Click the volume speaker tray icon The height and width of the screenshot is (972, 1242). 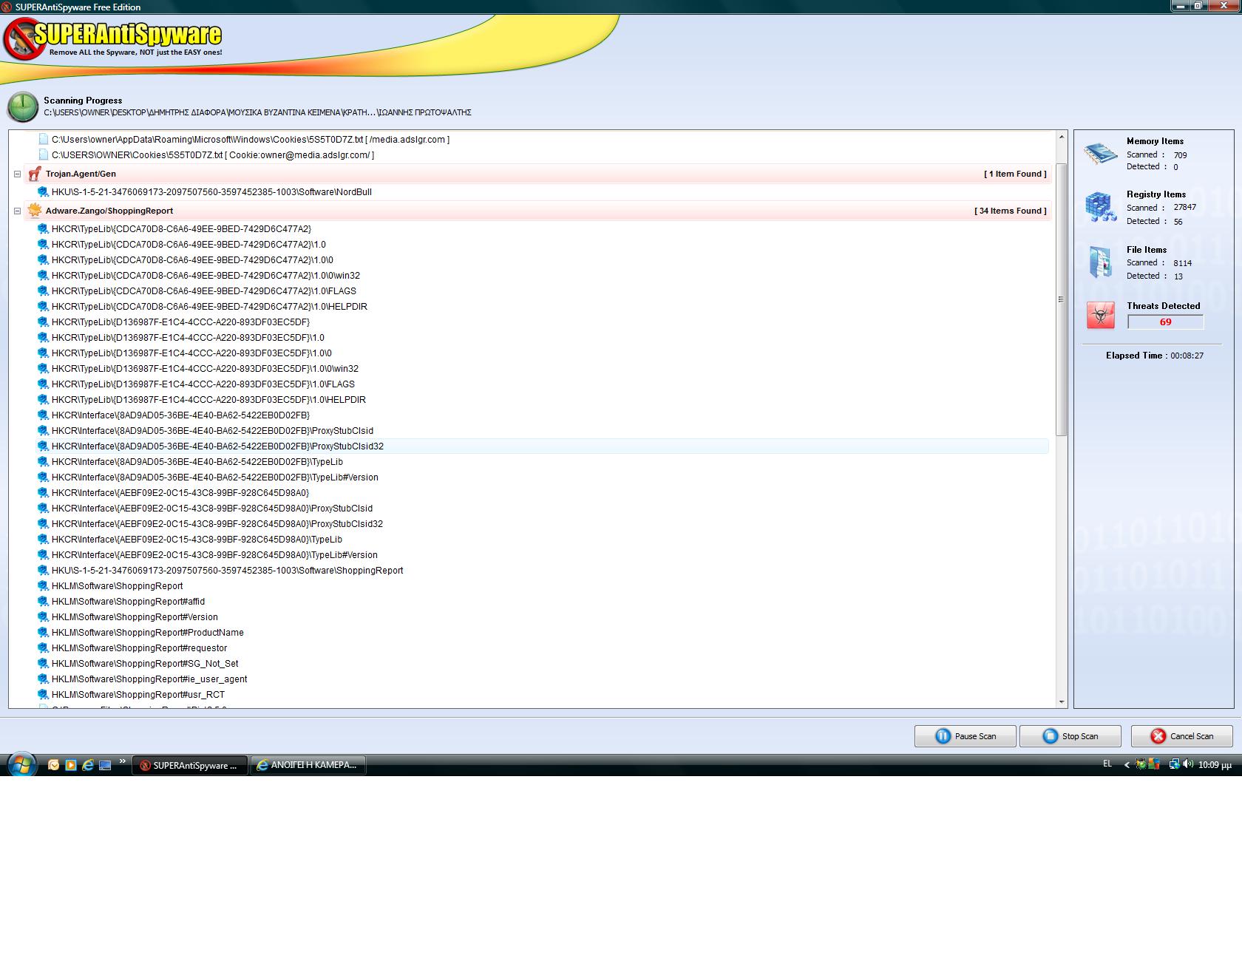[1187, 764]
